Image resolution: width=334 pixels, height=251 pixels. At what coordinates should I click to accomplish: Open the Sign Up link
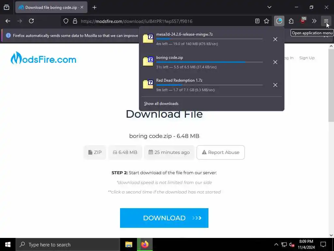[307, 58]
